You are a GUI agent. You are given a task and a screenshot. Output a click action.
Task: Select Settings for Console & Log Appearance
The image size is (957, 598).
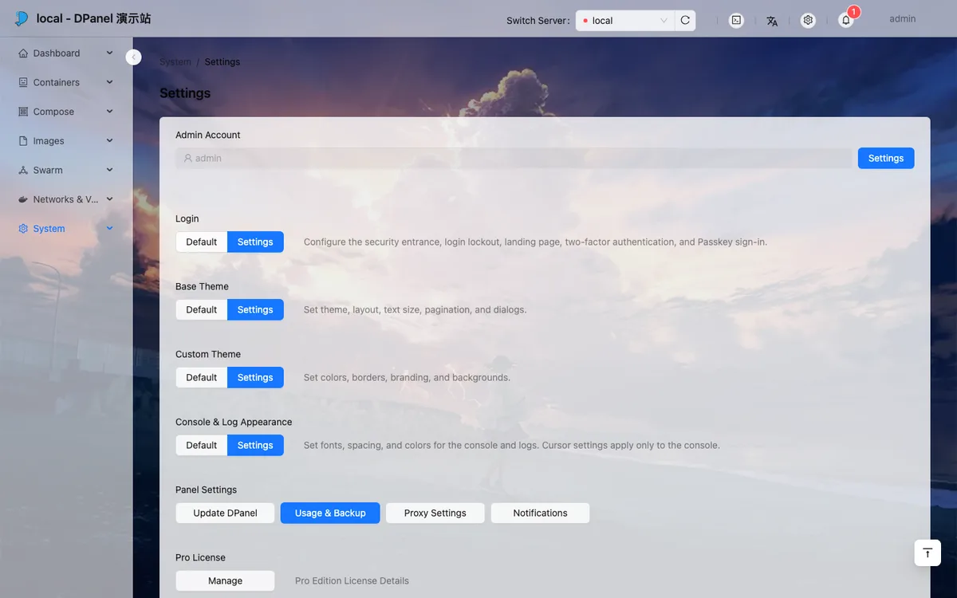[x=255, y=445]
